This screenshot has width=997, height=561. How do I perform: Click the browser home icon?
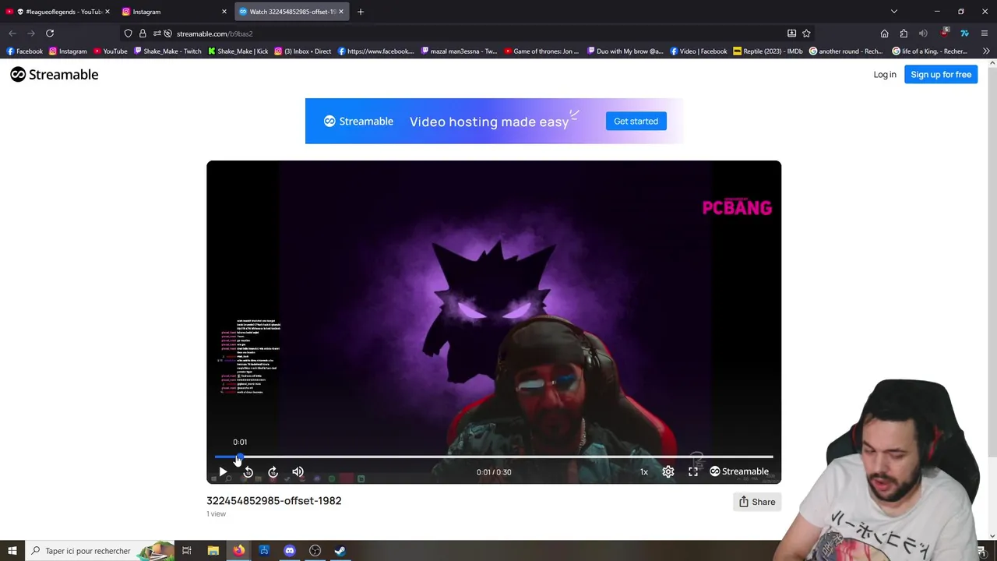884,34
